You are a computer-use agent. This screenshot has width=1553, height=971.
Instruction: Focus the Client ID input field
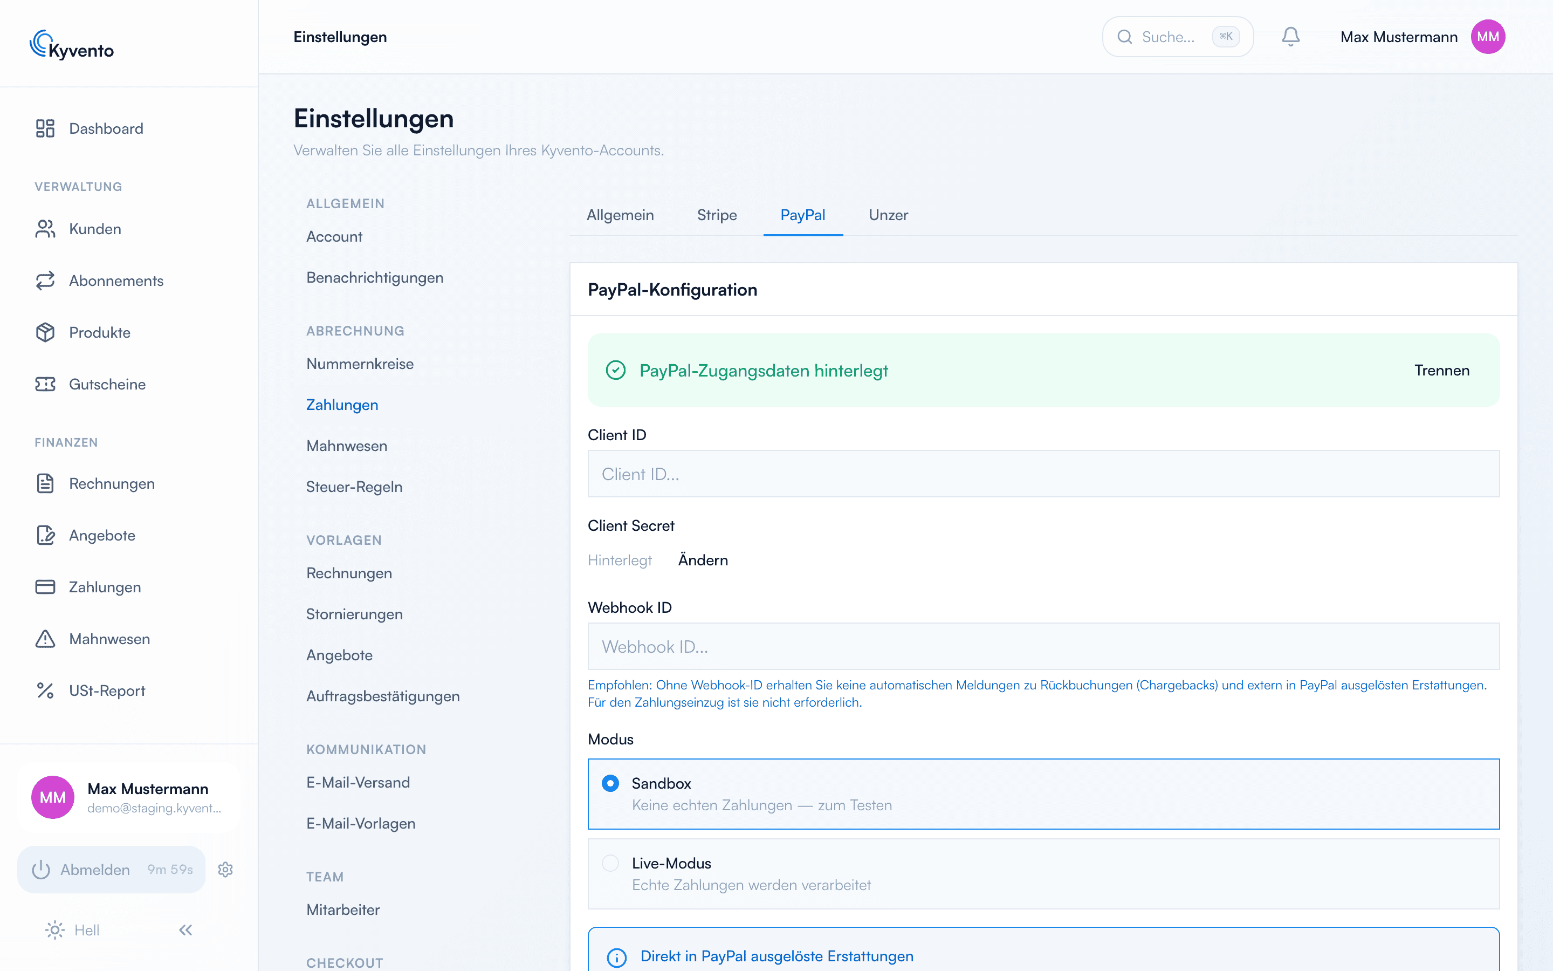pos(1043,473)
